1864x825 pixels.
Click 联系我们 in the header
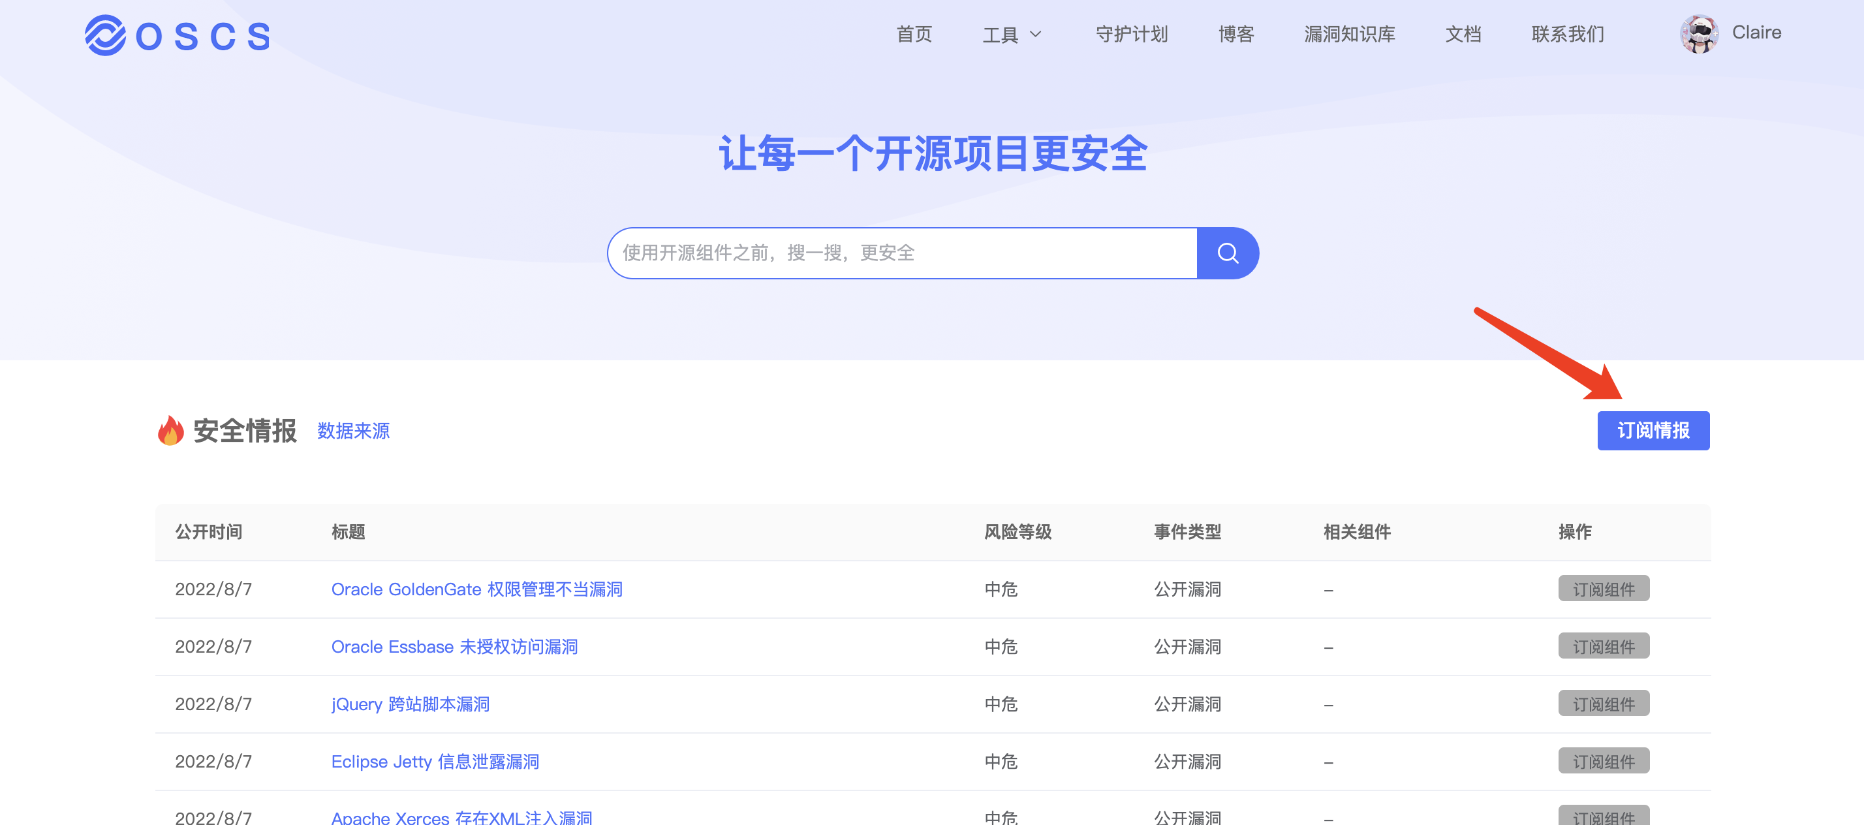point(1567,34)
